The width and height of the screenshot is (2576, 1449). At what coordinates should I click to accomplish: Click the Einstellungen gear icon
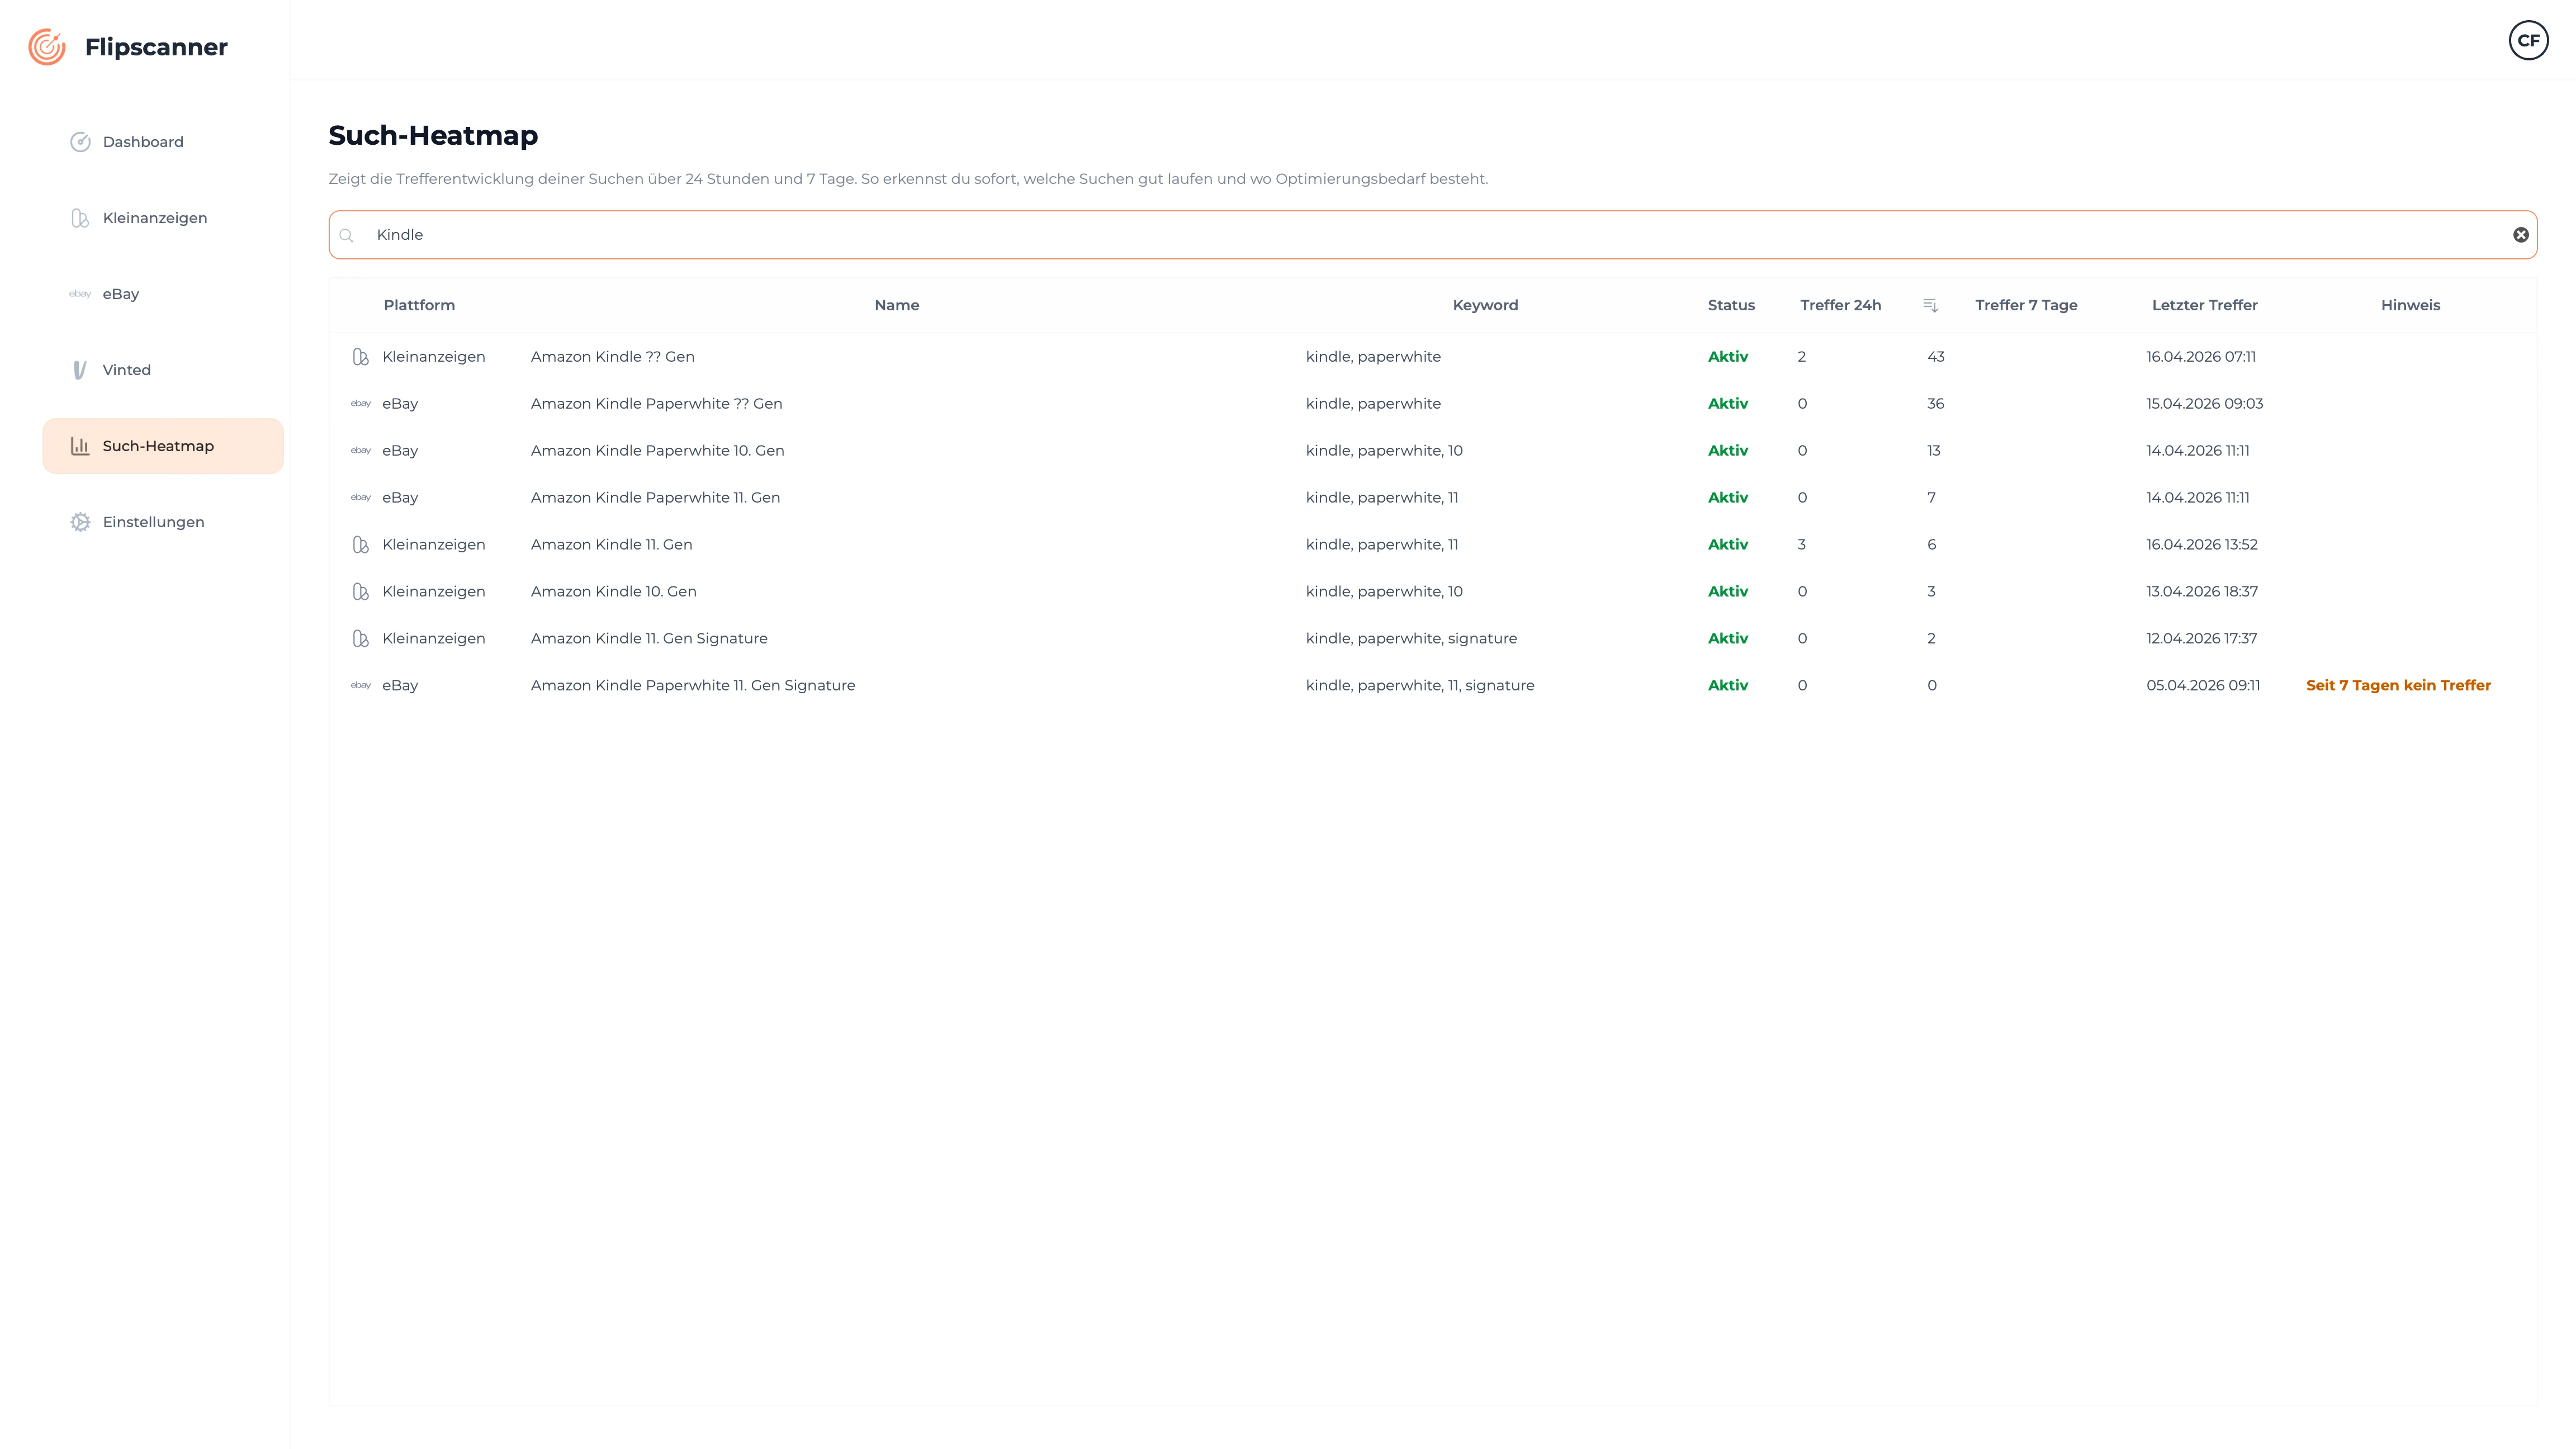(80, 522)
